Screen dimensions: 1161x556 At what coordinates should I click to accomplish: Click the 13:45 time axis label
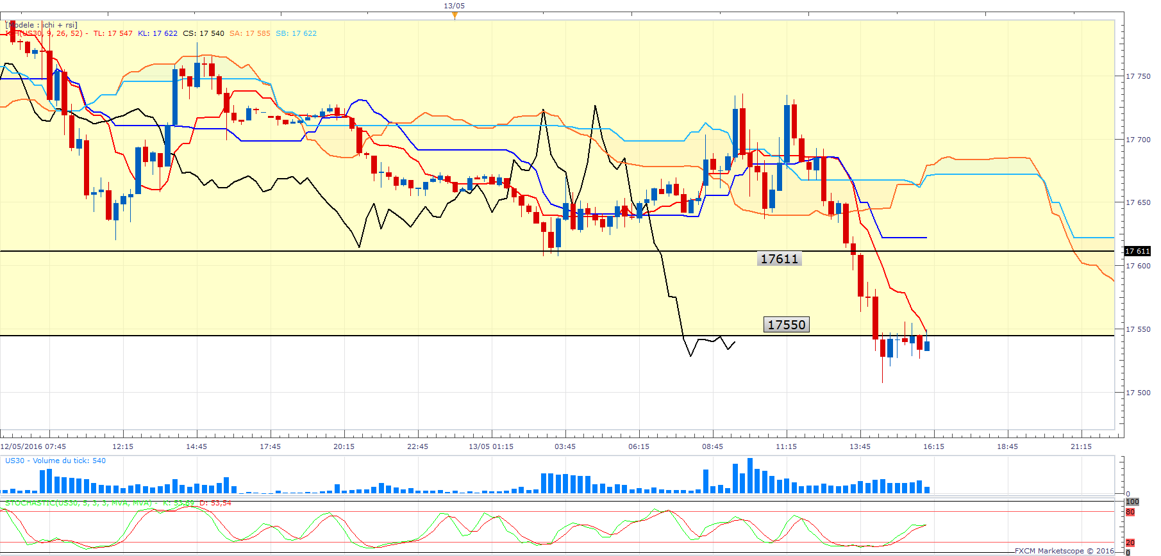click(x=860, y=446)
